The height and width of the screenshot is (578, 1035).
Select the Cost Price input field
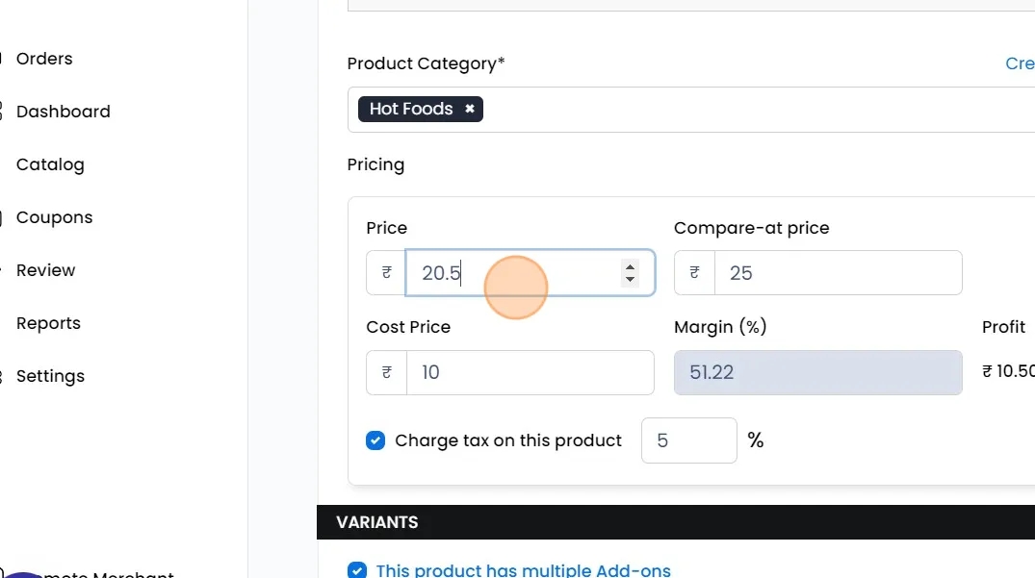(x=530, y=372)
